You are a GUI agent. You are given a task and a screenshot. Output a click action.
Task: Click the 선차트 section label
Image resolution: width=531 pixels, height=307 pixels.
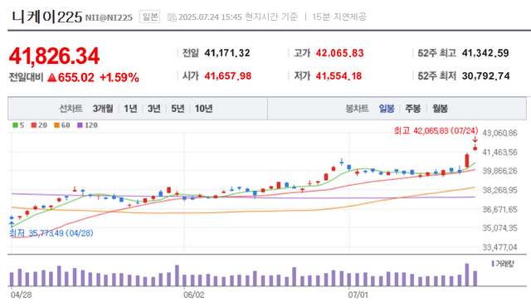click(71, 109)
